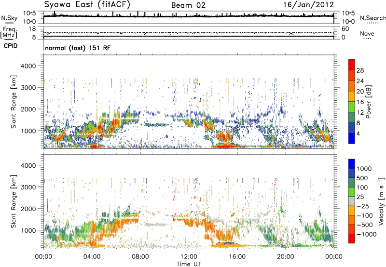The width and height of the screenshot is (386, 267).
Task: Select the '4000' tick of the power panel
Action: pos(28,66)
